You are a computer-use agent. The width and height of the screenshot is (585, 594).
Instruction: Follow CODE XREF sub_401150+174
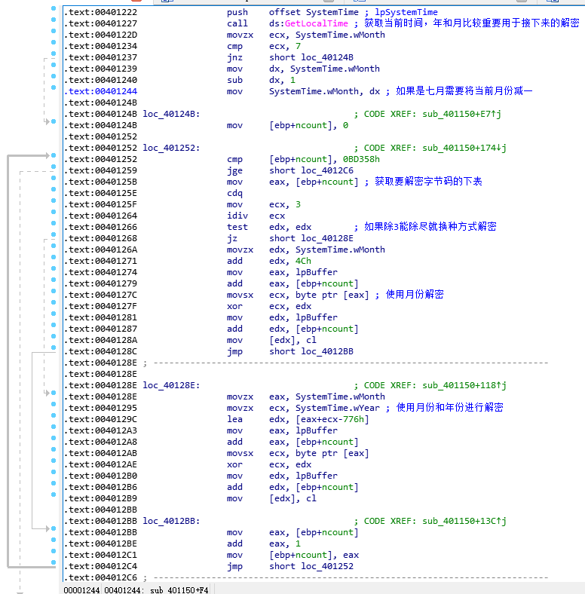(x=464, y=148)
